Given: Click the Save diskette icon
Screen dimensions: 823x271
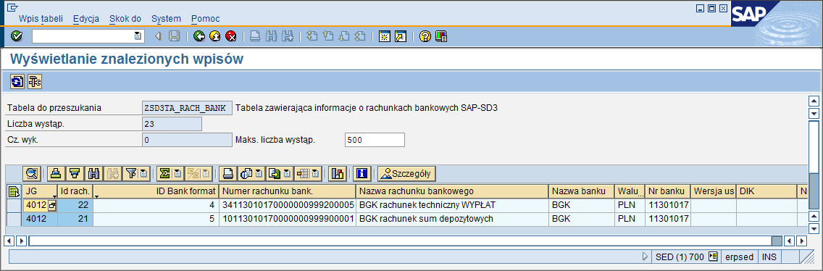Looking at the screenshot, I should tap(175, 36).
